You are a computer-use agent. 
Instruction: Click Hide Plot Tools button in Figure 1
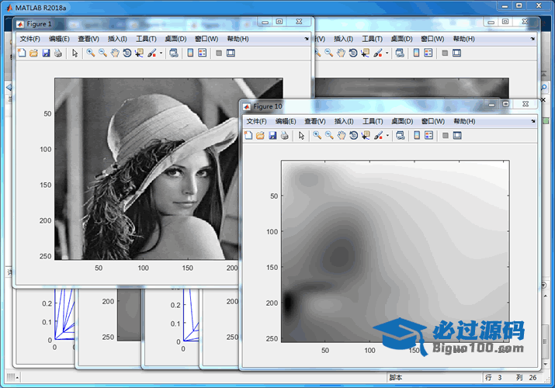[219, 54]
